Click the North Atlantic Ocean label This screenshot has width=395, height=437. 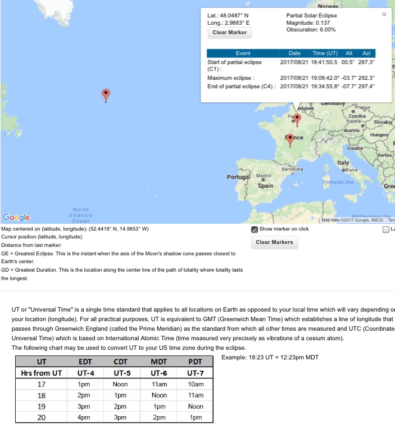80,215
